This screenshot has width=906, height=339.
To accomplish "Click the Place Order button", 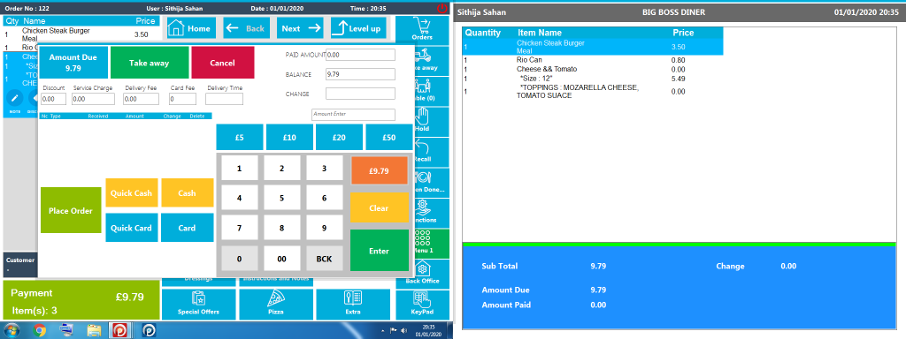I will pyautogui.click(x=71, y=210).
